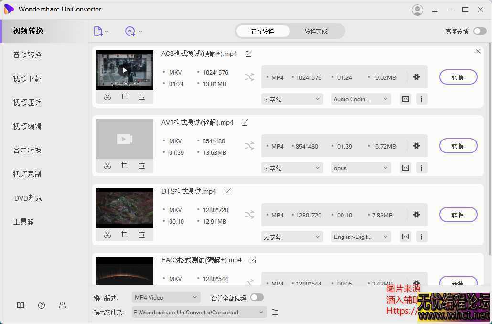Crop the AV1格式测试 video
Screen dimensions: 492x324
click(125, 166)
